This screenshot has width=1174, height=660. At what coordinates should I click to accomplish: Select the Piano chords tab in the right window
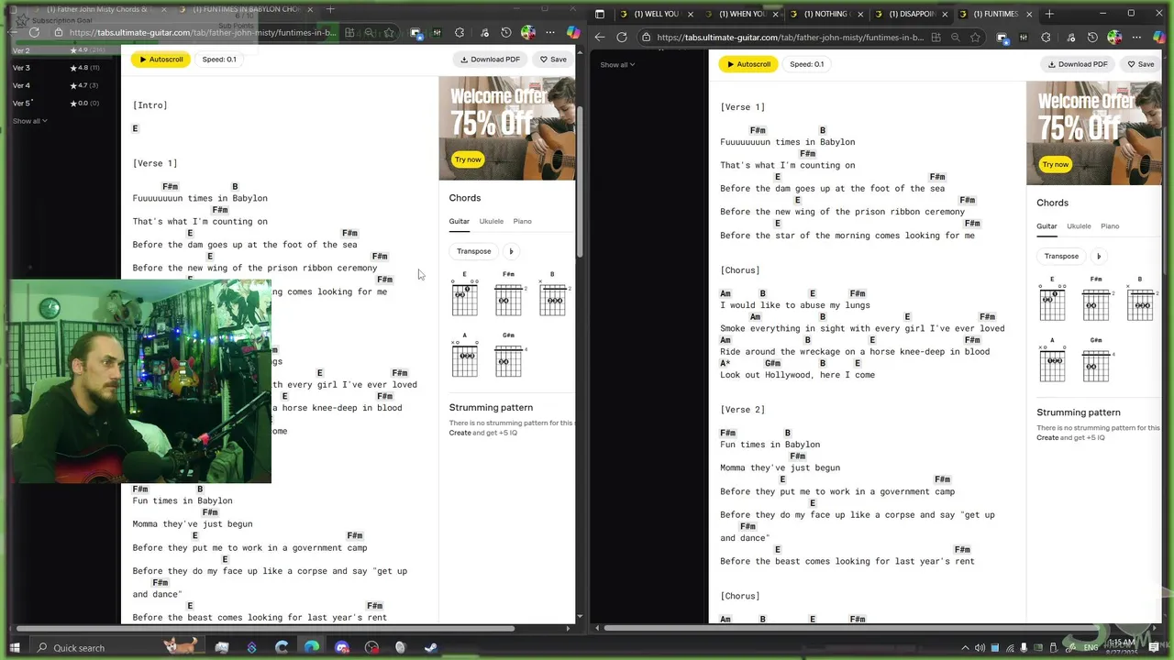coord(1110,225)
